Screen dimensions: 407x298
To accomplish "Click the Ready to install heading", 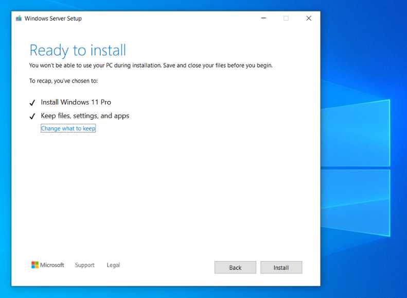I will 78,50.
